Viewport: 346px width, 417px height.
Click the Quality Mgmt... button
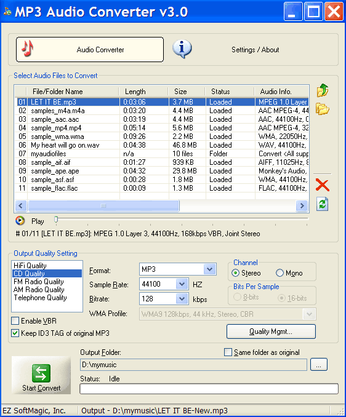(x=271, y=332)
